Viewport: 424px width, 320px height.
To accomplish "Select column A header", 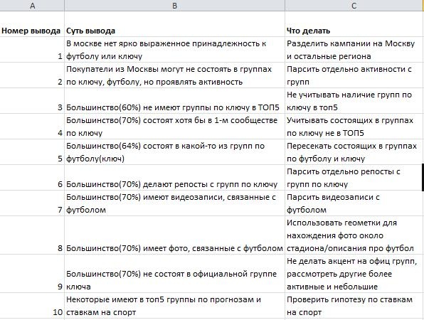I will [32, 6].
